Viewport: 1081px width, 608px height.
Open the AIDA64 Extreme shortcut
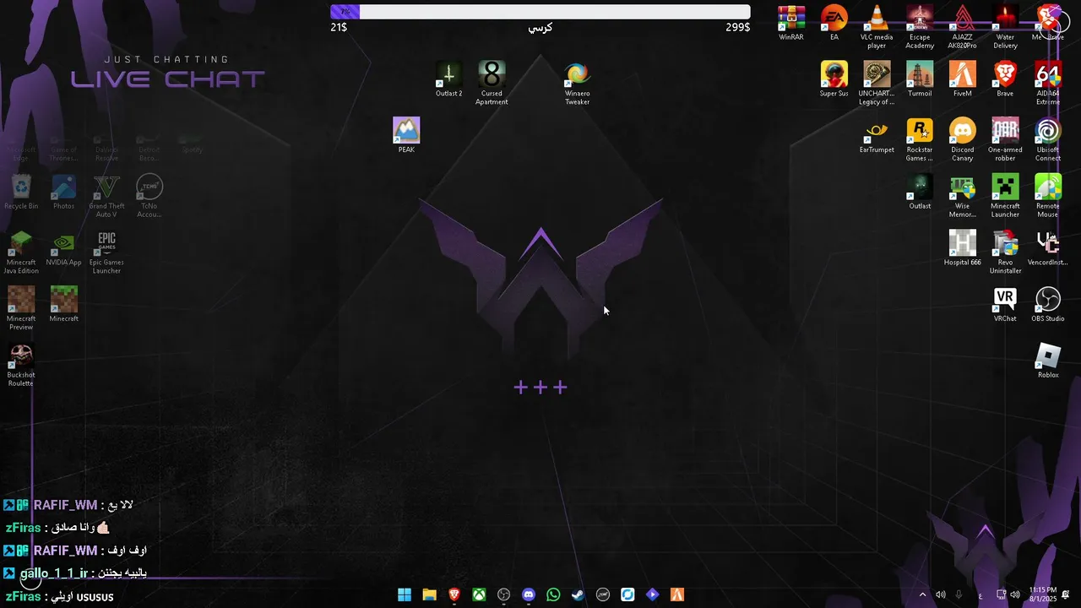(x=1048, y=83)
